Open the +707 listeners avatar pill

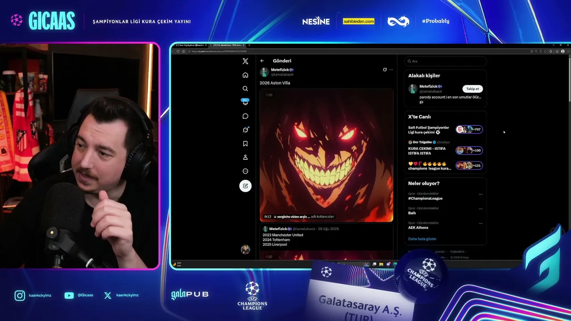tap(469, 129)
